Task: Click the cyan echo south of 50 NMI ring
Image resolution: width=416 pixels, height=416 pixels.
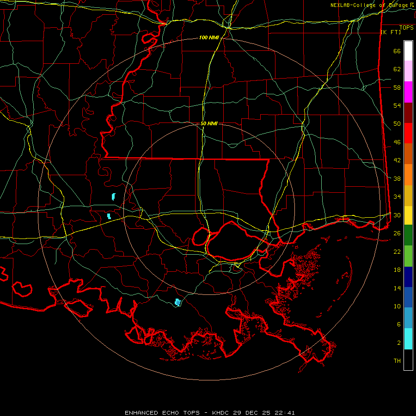Action: click(178, 302)
